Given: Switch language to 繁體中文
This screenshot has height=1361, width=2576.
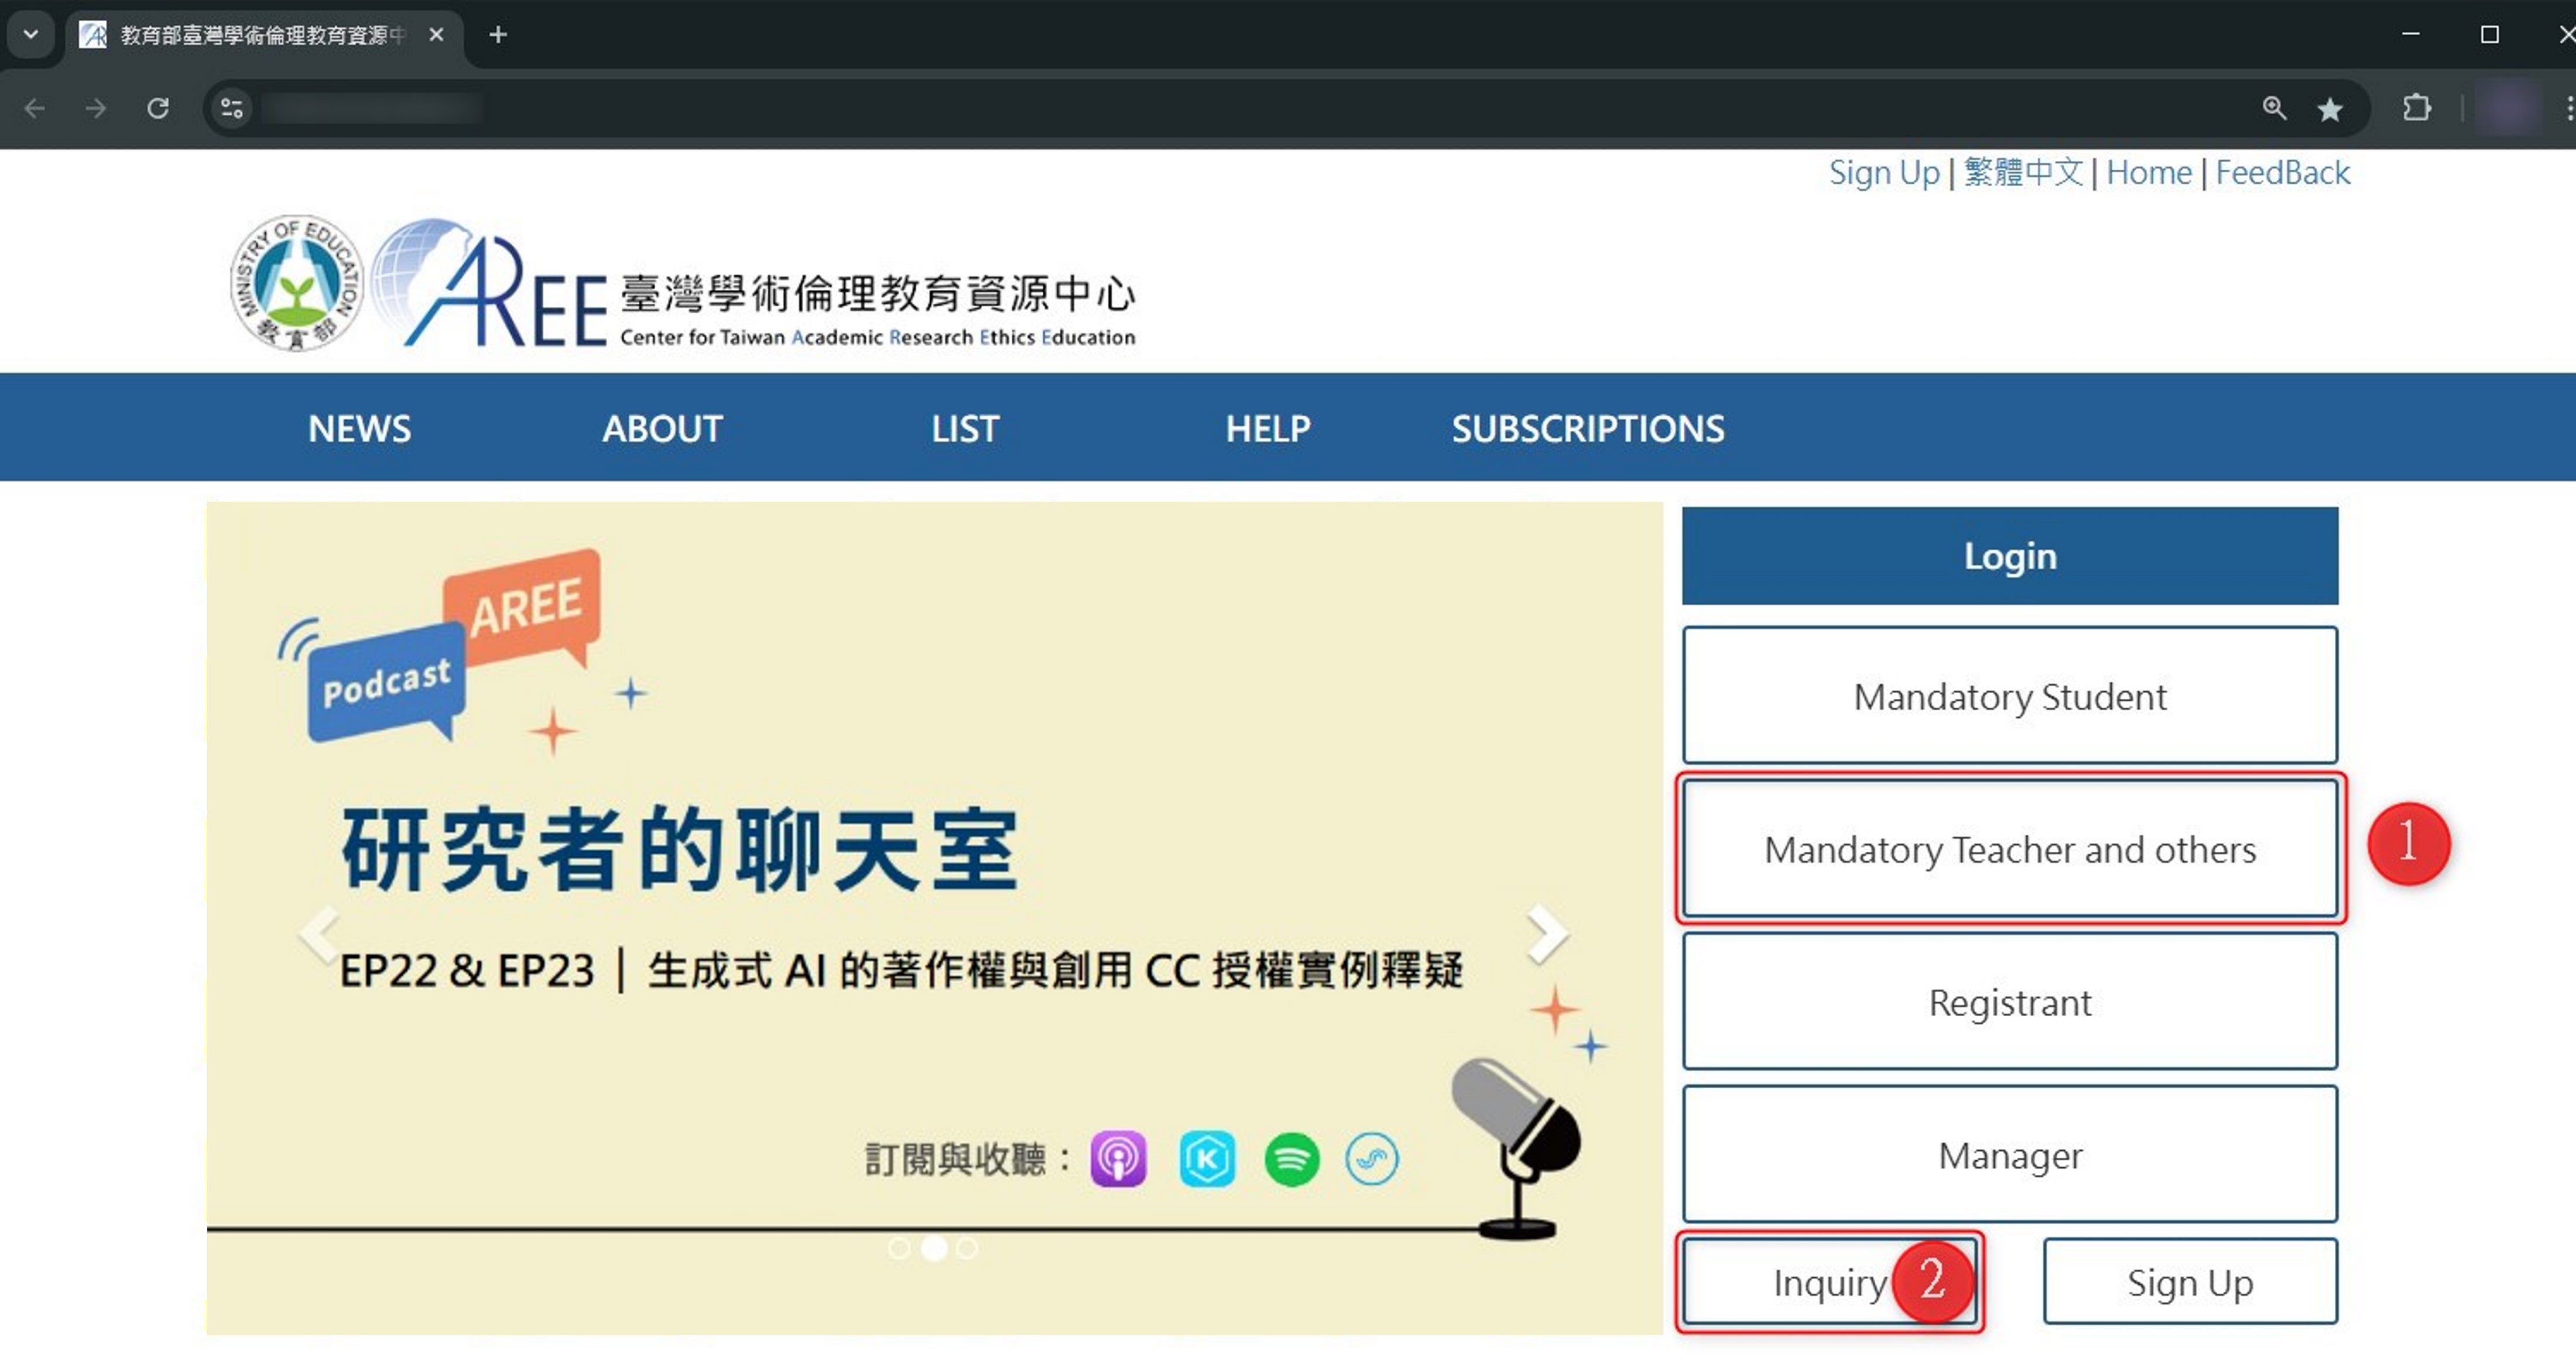Looking at the screenshot, I should [x=2023, y=172].
